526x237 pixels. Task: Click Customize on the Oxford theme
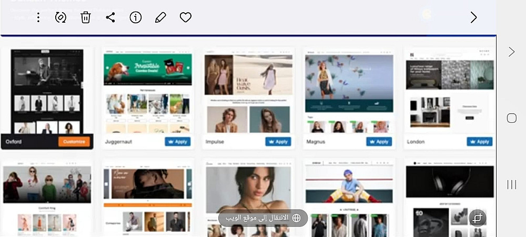(x=74, y=142)
